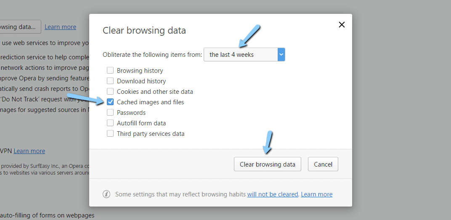451x220 pixels.
Task: Enable the Browsing history checkbox
Action: 110,71
